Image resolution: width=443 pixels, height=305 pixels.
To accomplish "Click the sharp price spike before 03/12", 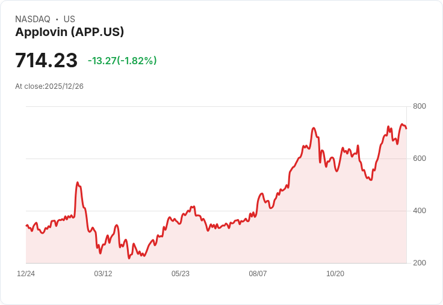I will point(77,183).
